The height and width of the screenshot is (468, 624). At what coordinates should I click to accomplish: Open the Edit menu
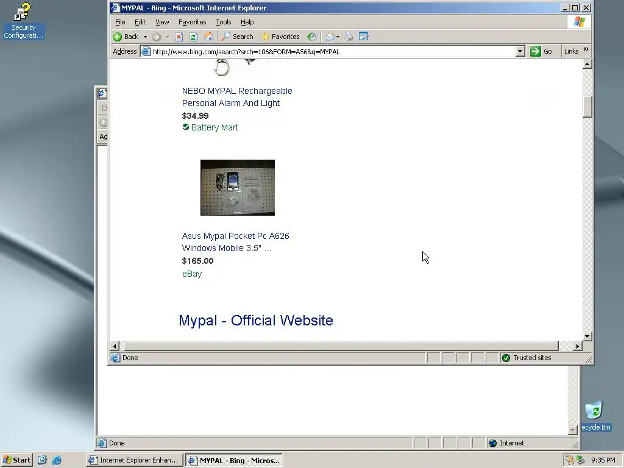point(140,22)
